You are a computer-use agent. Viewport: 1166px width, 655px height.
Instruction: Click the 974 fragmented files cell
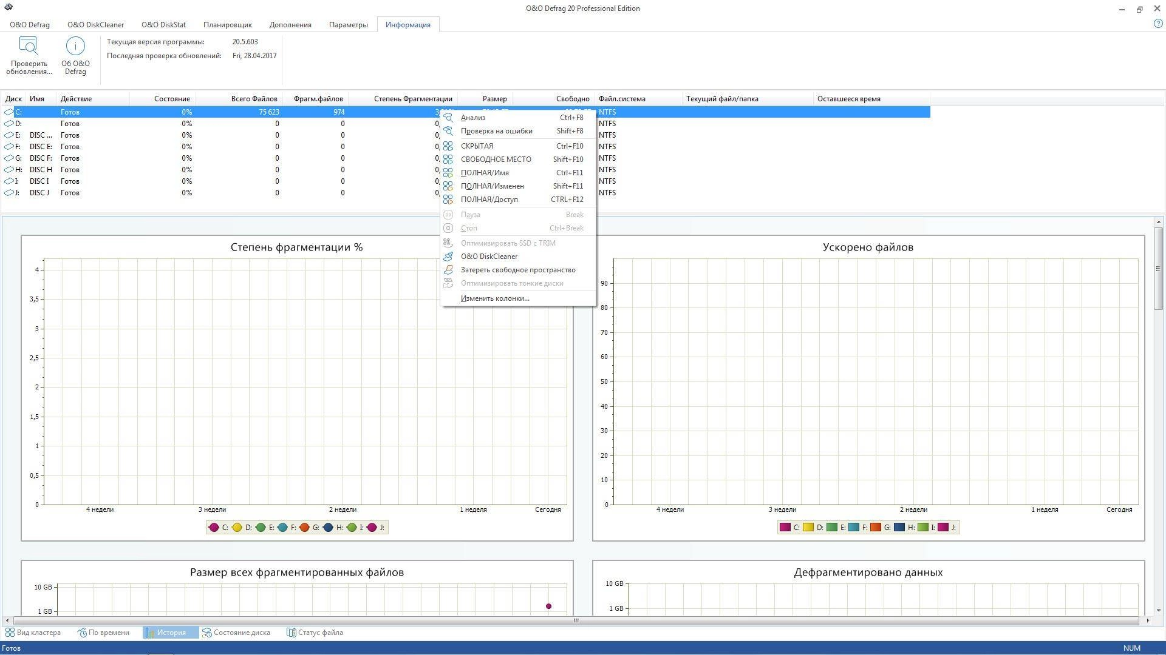(x=339, y=112)
